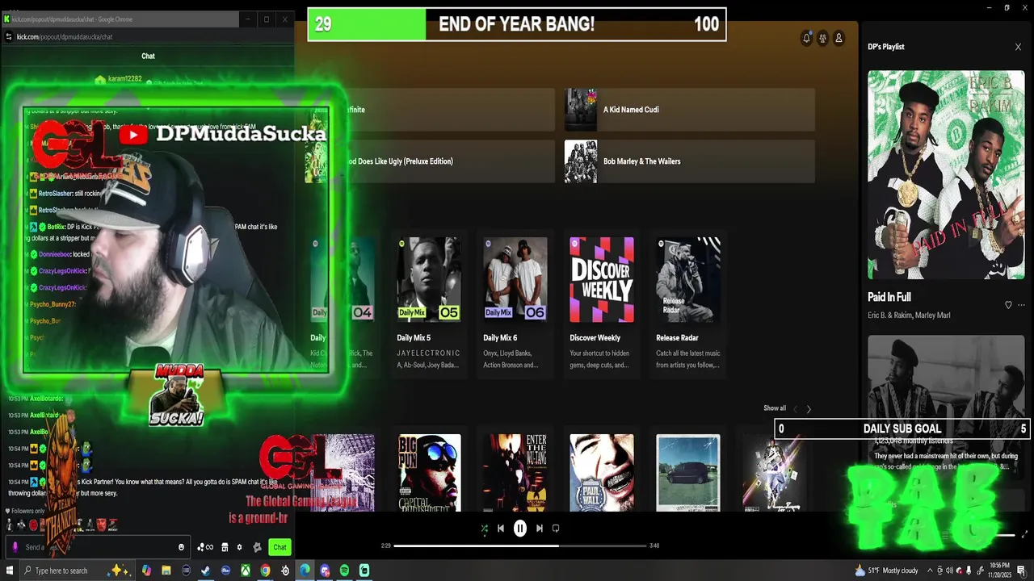Toggle repeat in the Spotify player
The image size is (1034, 581).
[x=556, y=529]
